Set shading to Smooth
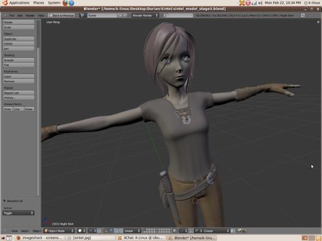Viewport: 322px width, 241px height. pyautogui.click(x=19, y=60)
